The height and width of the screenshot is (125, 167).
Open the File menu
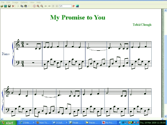[3, 2]
